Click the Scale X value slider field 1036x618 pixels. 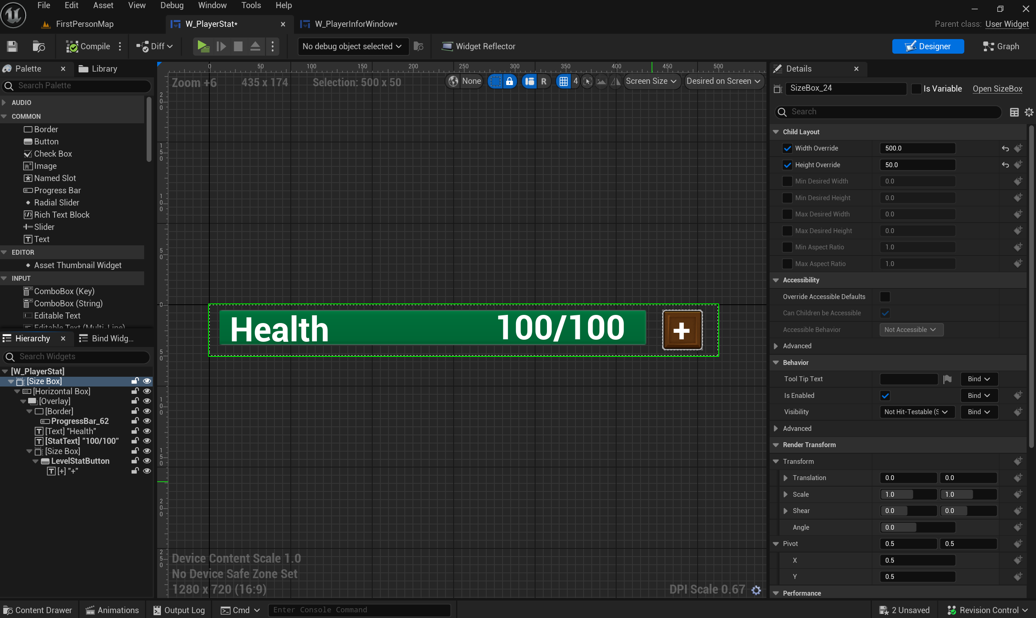pyautogui.click(x=908, y=494)
